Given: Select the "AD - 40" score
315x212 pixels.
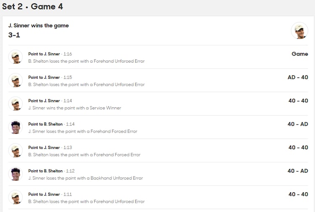Looking at the screenshot, I should (x=298, y=77).
